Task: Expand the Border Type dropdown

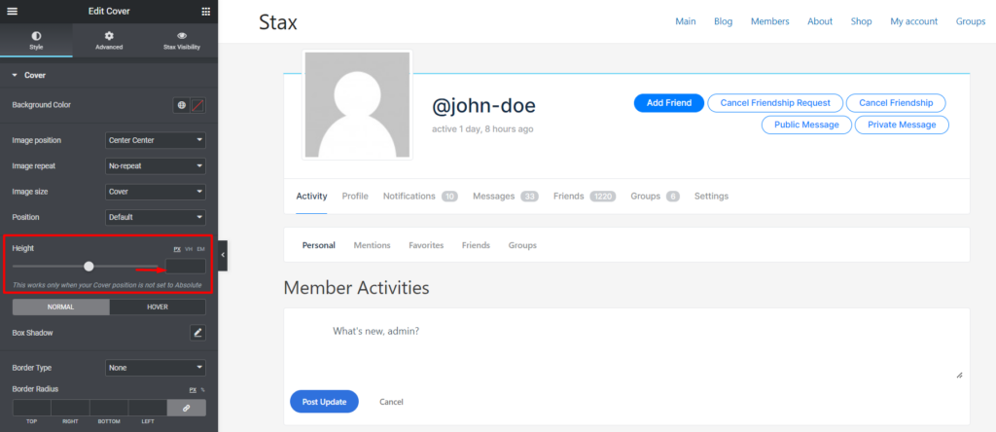Action: [155, 368]
